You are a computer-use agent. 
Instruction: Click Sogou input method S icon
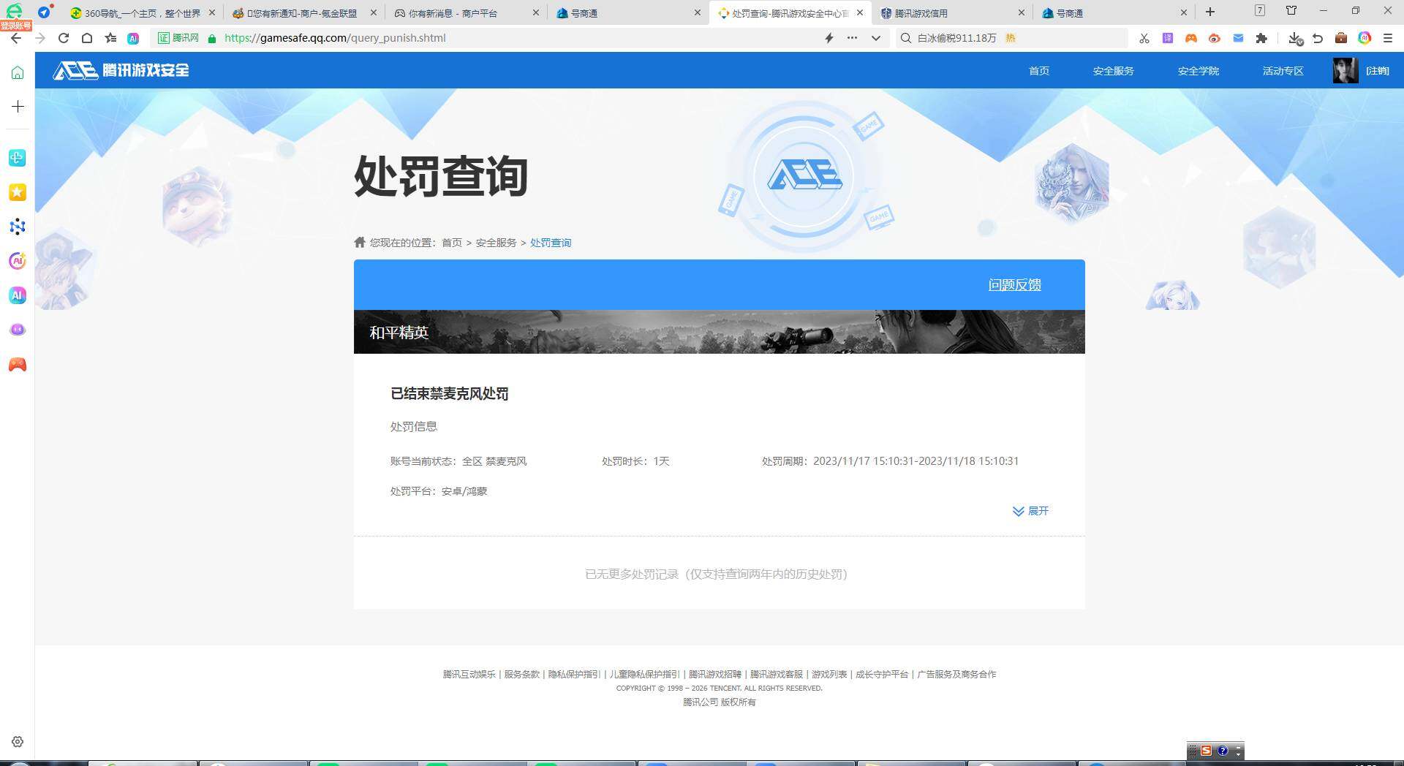point(1206,751)
